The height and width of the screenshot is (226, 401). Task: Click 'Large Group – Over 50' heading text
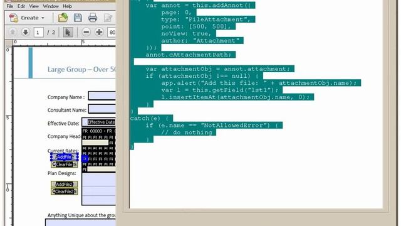coord(81,70)
